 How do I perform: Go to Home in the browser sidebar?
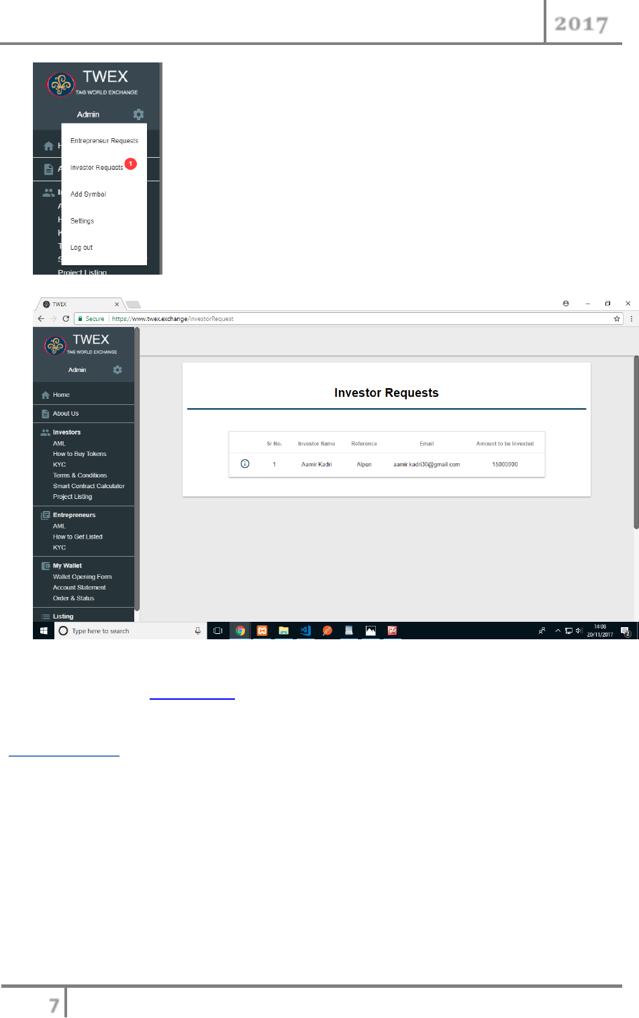(x=61, y=395)
